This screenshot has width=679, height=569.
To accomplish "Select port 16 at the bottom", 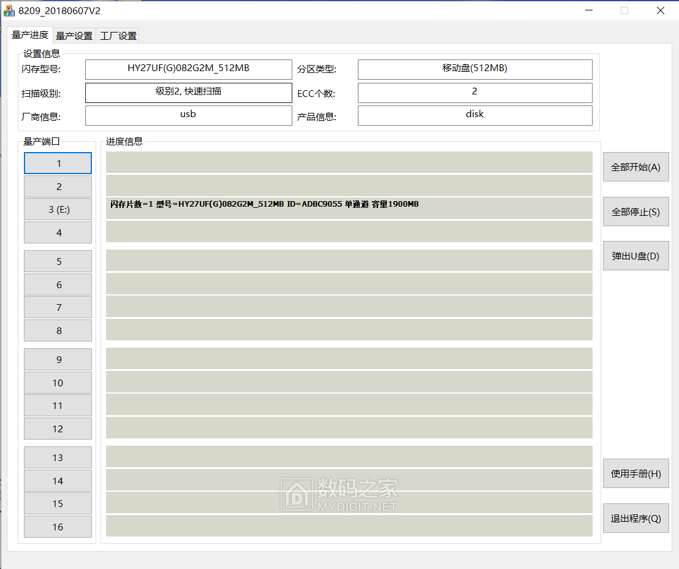I will point(58,526).
